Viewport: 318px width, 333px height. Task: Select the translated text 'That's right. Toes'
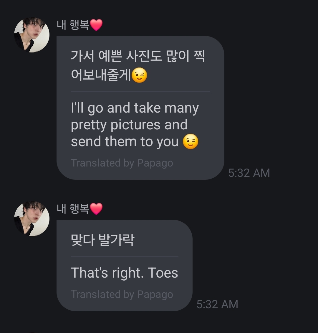124,273
